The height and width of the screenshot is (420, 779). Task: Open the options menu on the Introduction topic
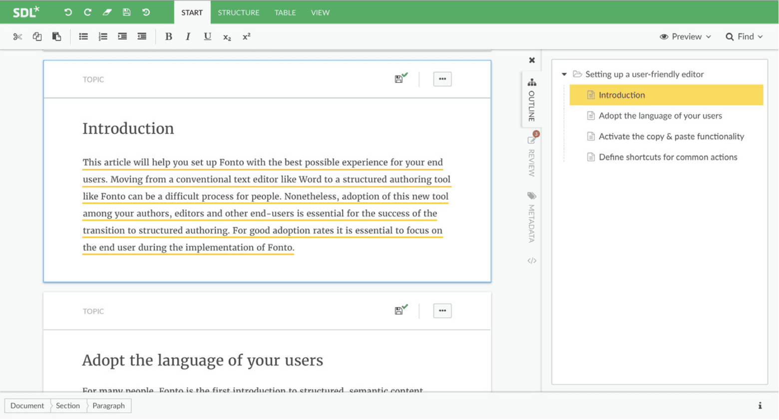[x=442, y=79]
